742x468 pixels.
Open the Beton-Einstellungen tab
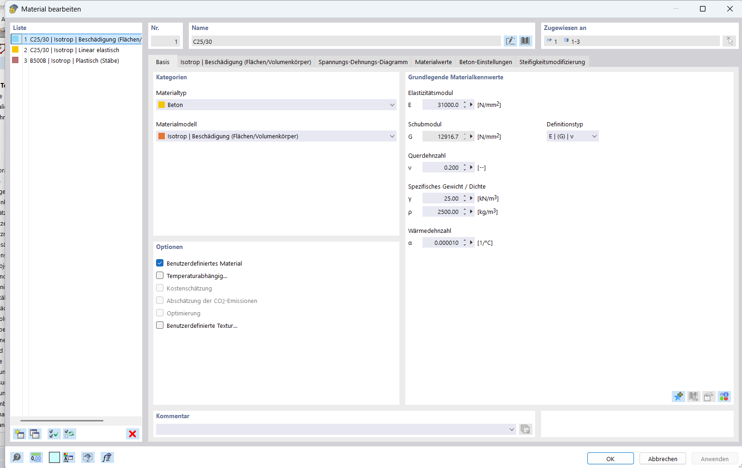point(485,62)
